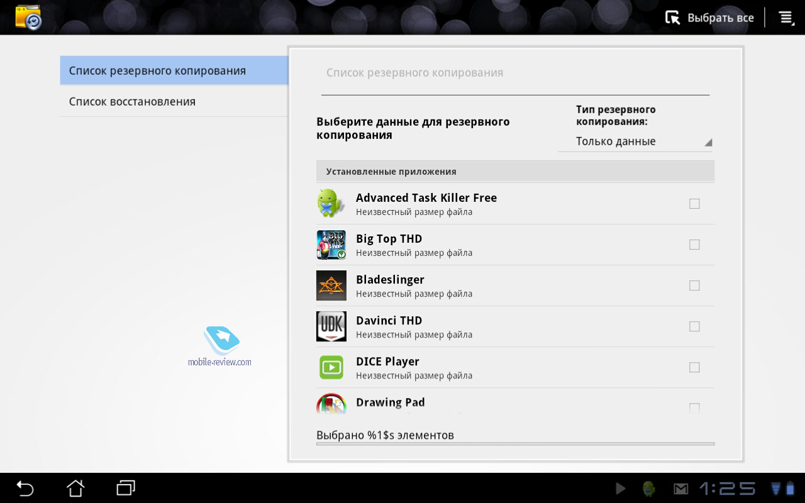Tap the 'Big Top THD' name
The height and width of the screenshot is (503, 805).
[389, 238]
